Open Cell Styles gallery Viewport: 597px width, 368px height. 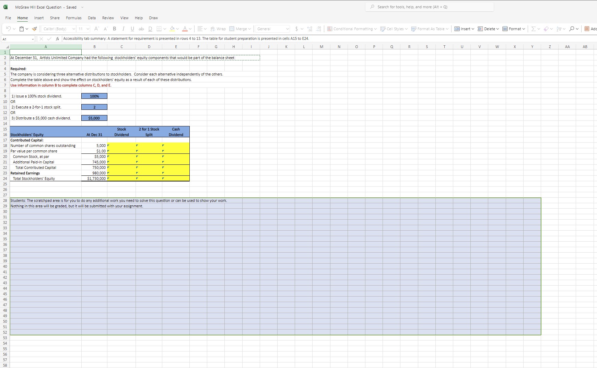[394, 29]
